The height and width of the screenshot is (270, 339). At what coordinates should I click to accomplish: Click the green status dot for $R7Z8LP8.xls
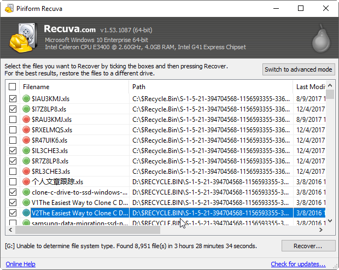[x=26, y=161]
